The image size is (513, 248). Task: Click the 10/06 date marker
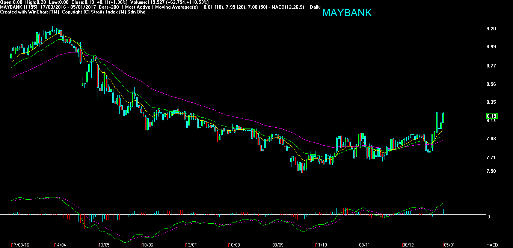click(x=148, y=245)
